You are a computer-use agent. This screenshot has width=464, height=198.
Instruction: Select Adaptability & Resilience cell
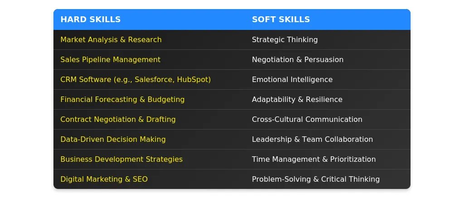pos(297,100)
